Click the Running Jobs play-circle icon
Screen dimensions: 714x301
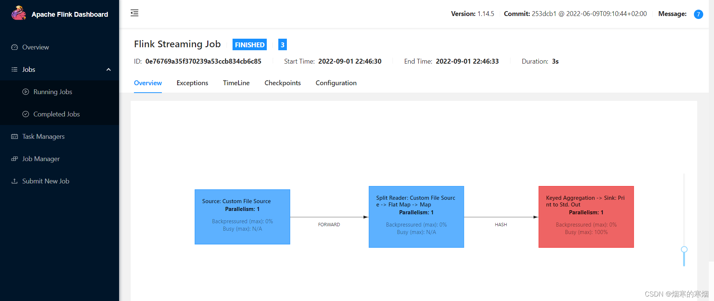26,92
